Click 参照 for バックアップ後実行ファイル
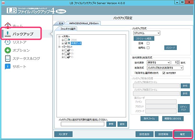 click(185, 93)
